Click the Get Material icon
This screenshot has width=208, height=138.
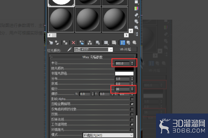pos(51,42)
